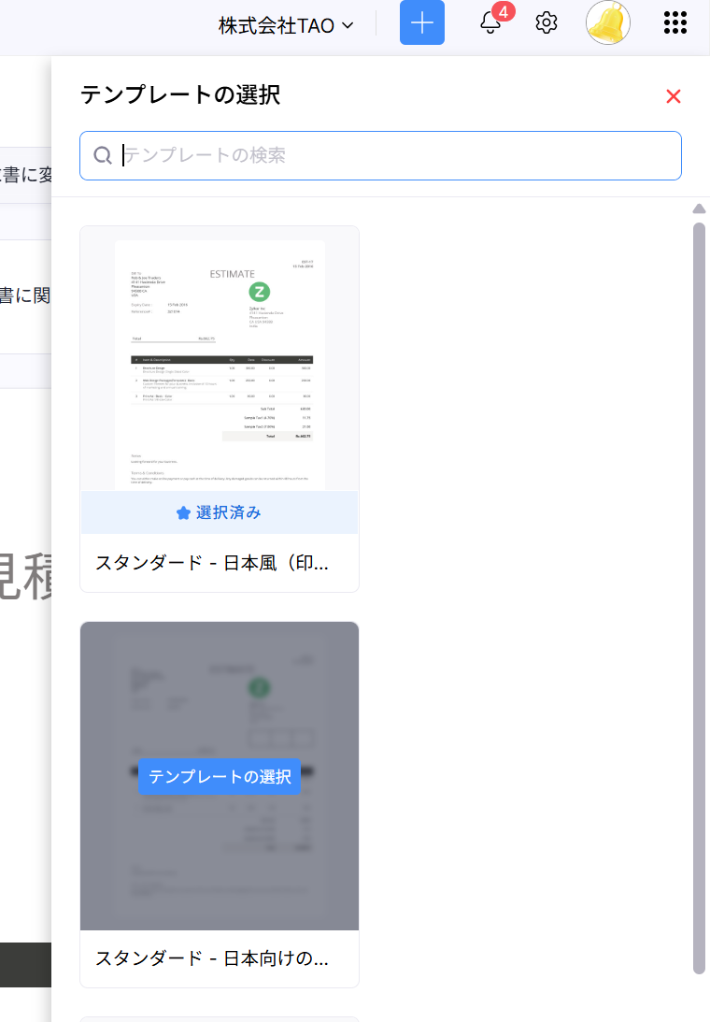Click the スタンダード - 日本風 template name
This screenshot has width=710, height=1022.
coord(212,563)
